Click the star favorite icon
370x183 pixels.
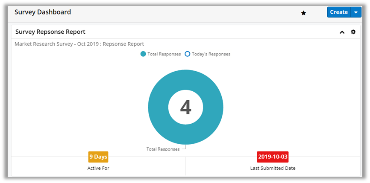303,13
